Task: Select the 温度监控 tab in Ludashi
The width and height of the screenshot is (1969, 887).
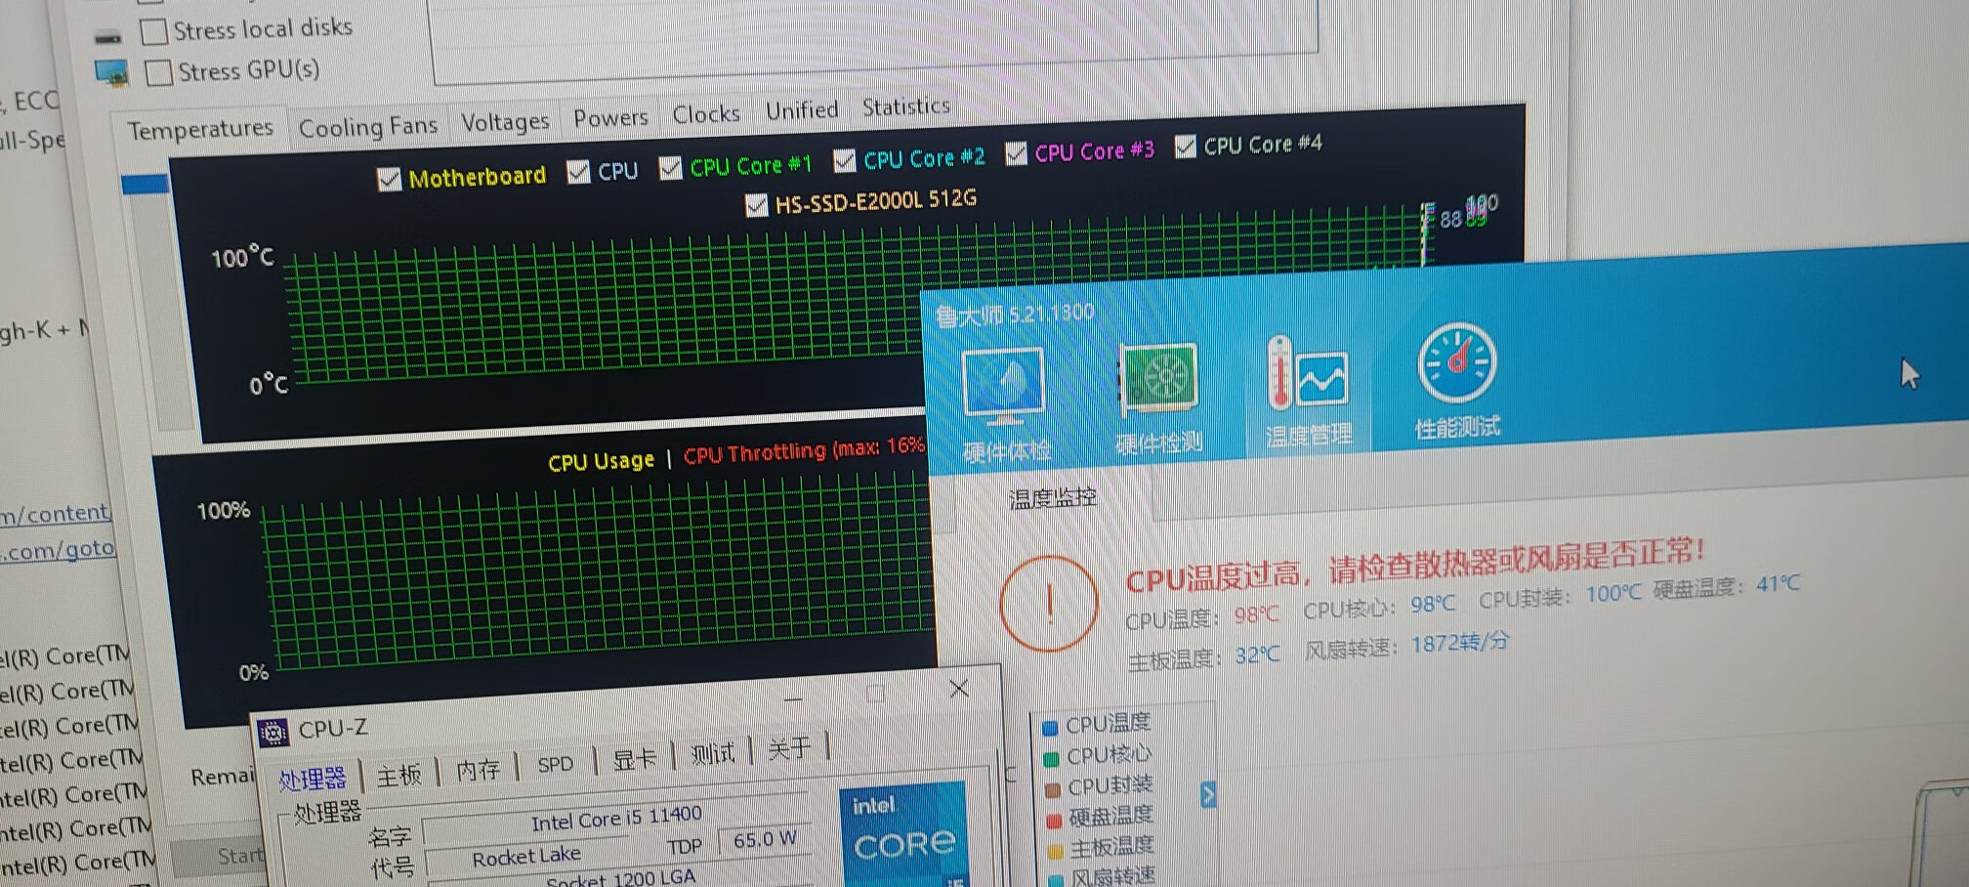Action: click(1053, 499)
